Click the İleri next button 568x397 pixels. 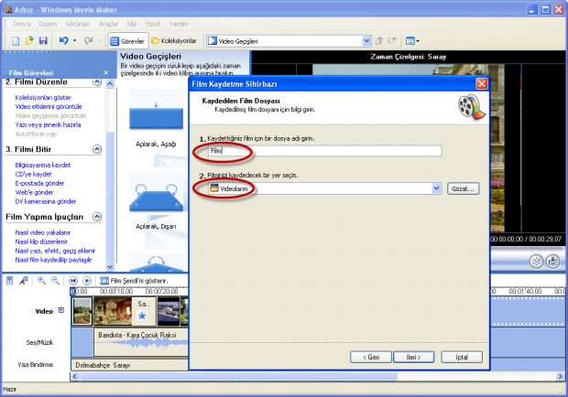point(413,358)
